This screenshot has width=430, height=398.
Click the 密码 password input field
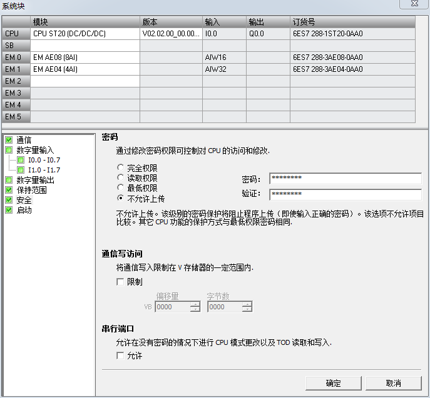click(x=345, y=179)
